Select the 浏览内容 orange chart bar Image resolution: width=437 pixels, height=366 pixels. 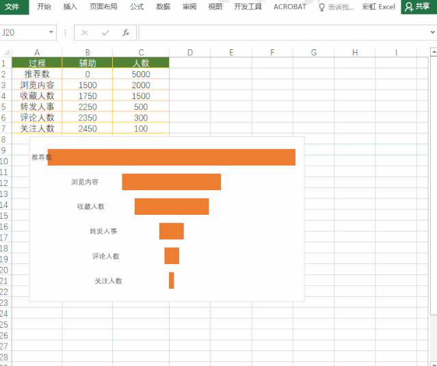(x=172, y=182)
